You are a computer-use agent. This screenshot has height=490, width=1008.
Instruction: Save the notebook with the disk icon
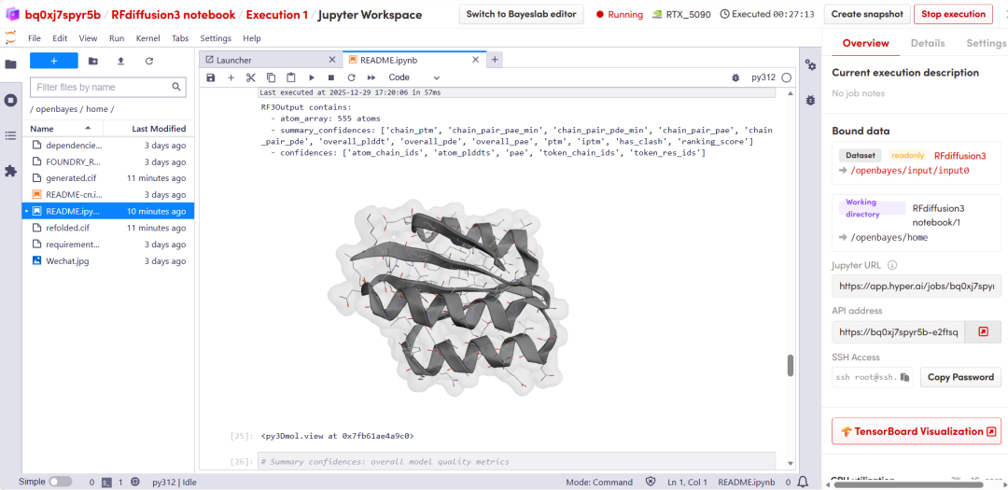point(210,77)
